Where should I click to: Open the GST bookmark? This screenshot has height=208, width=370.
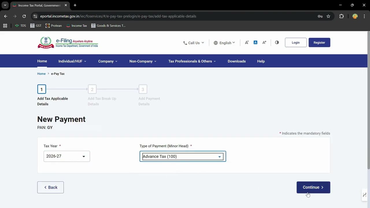pos(36,26)
